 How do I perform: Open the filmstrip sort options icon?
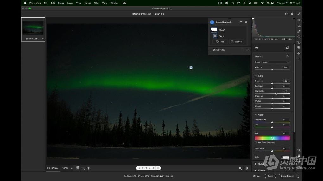pyautogui.click(x=83, y=168)
